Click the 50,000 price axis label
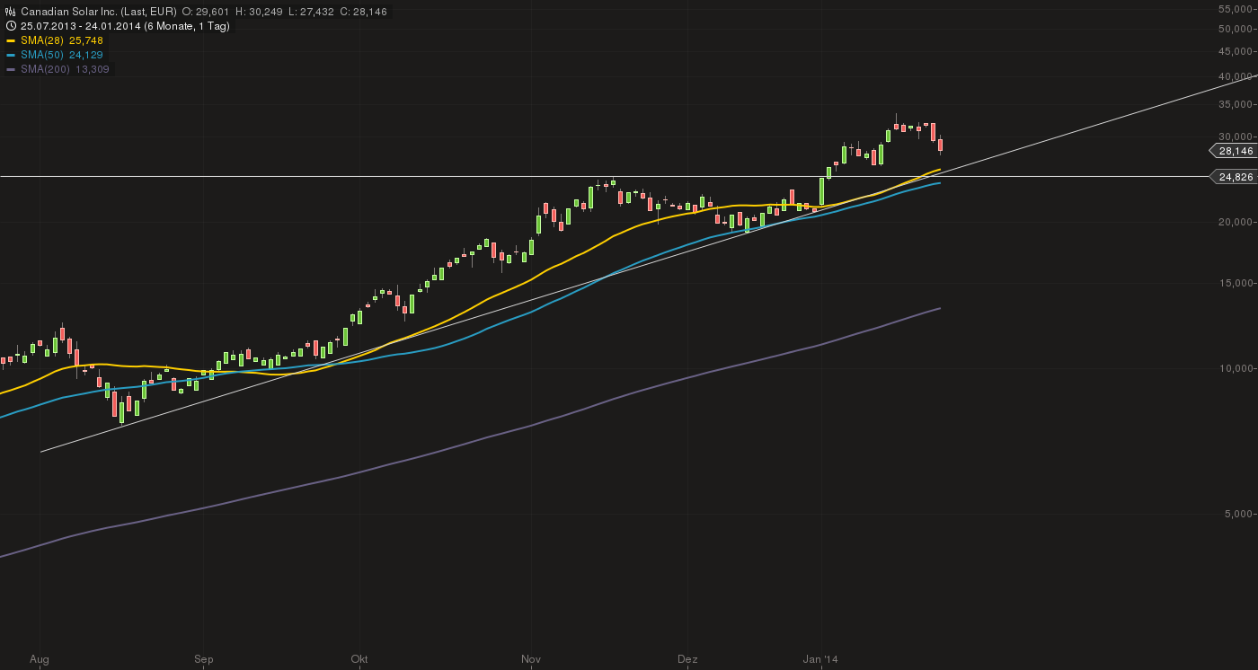Viewport: 1258px width, 670px height. pyautogui.click(x=1237, y=29)
